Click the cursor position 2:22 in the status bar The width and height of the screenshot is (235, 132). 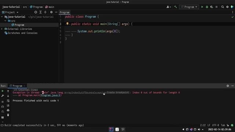pyautogui.click(x=203, y=125)
